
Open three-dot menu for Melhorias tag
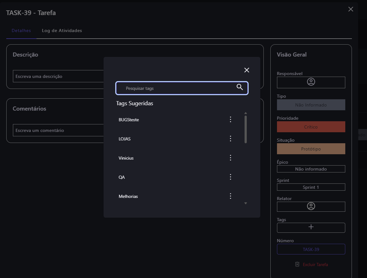pyautogui.click(x=230, y=196)
